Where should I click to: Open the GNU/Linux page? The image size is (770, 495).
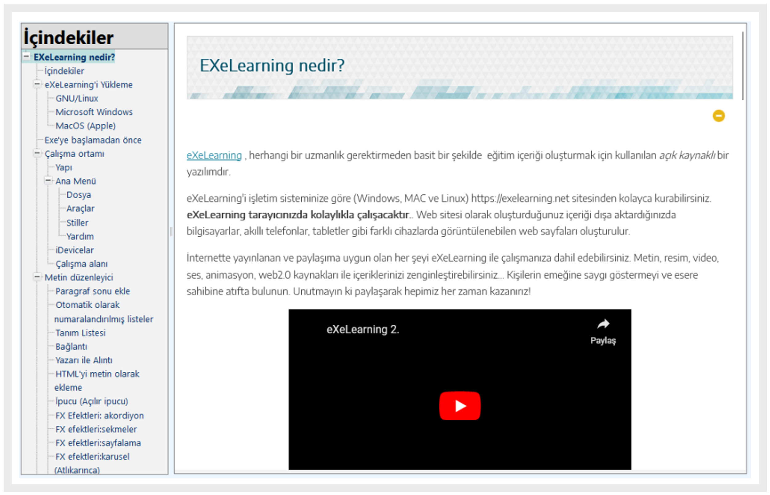pyautogui.click(x=76, y=98)
